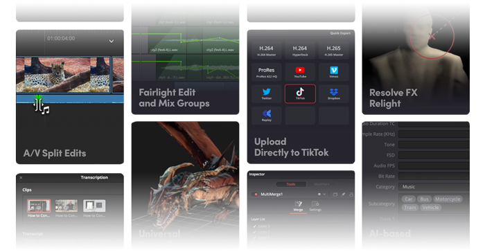Select the Replay export option
Image resolution: width=485 pixels, height=252 pixels.
(266, 116)
